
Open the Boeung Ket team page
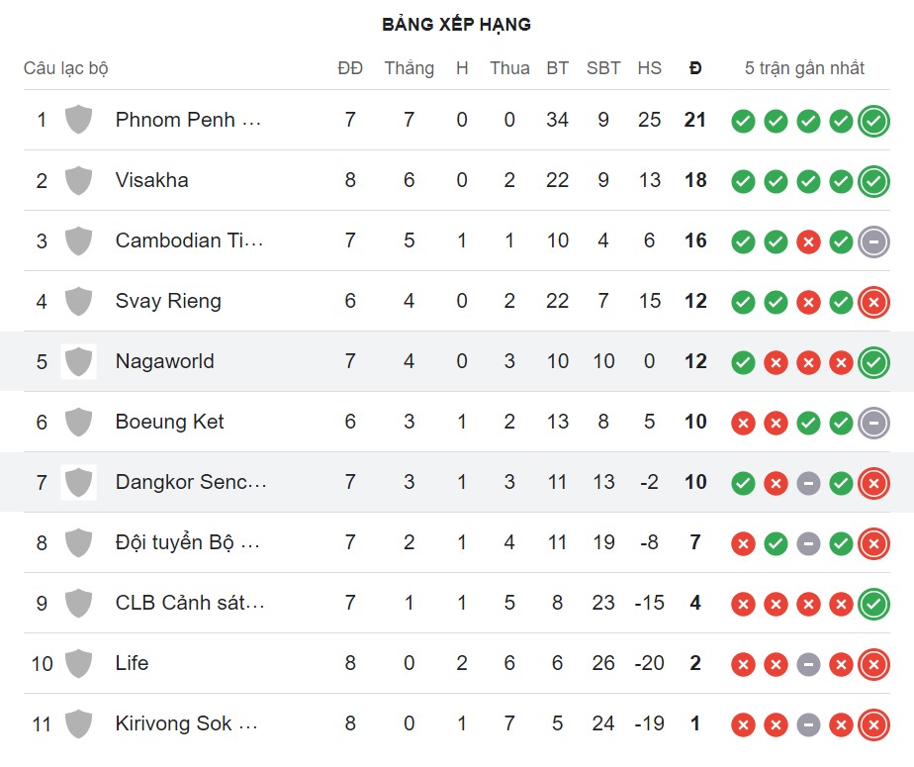click(169, 422)
